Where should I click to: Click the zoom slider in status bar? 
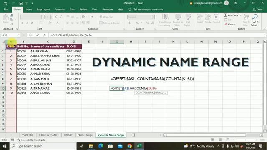click(245, 140)
